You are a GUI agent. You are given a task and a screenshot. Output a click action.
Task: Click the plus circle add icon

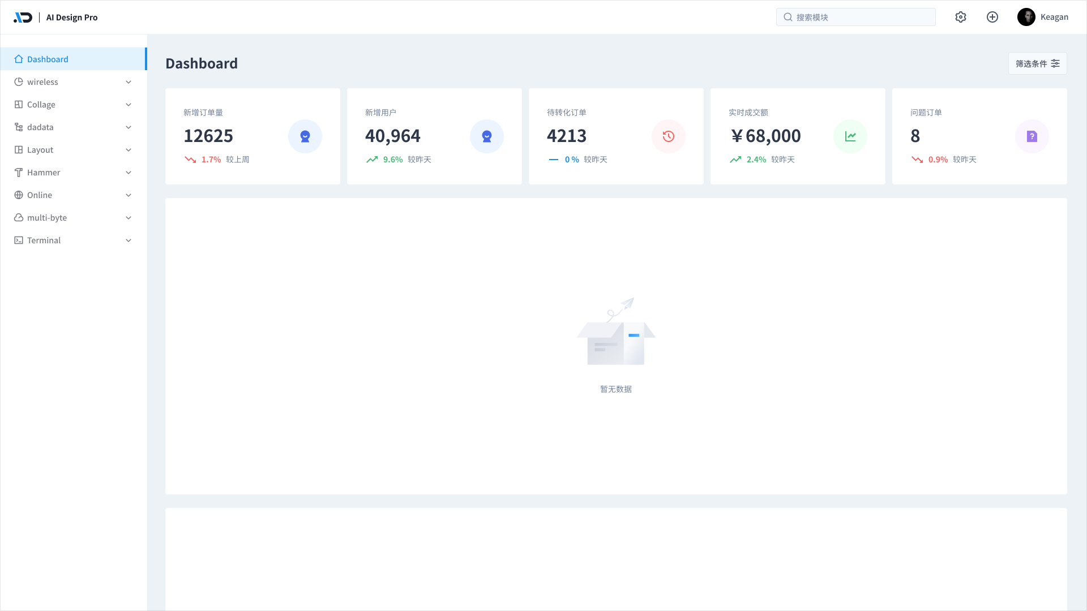click(x=992, y=17)
